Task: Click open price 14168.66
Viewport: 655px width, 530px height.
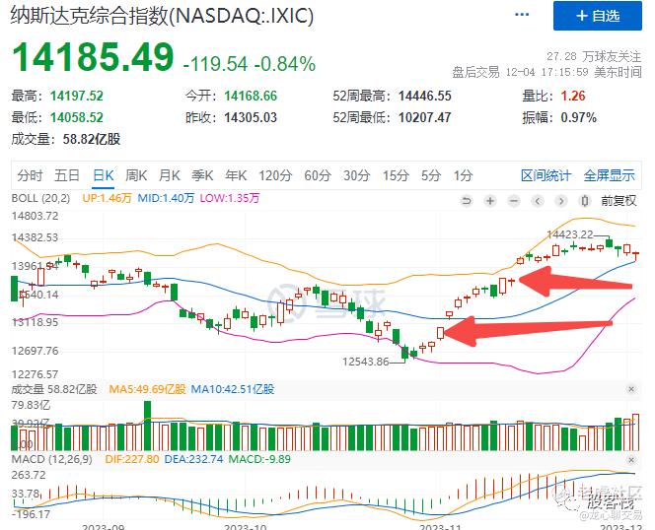Action: 251,96
